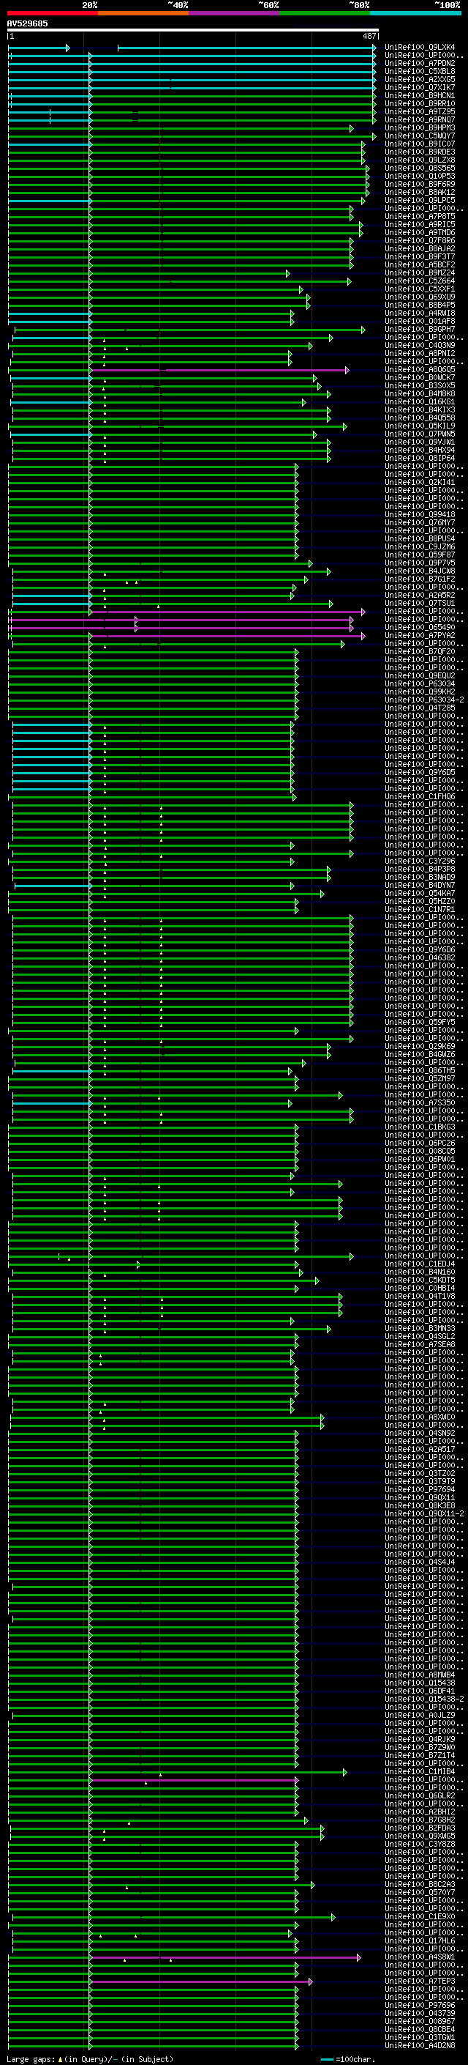The image size is (468, 2065).
Task: Select the query name AV529685
Action: [27, 24]
